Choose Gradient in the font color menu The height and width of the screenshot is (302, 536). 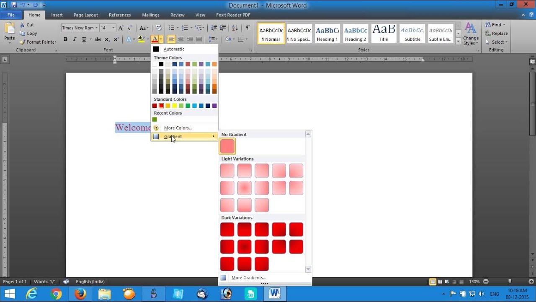click(184, 136)
